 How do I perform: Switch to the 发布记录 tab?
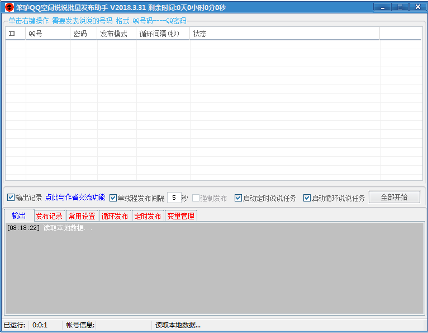(x=49, y=216)
